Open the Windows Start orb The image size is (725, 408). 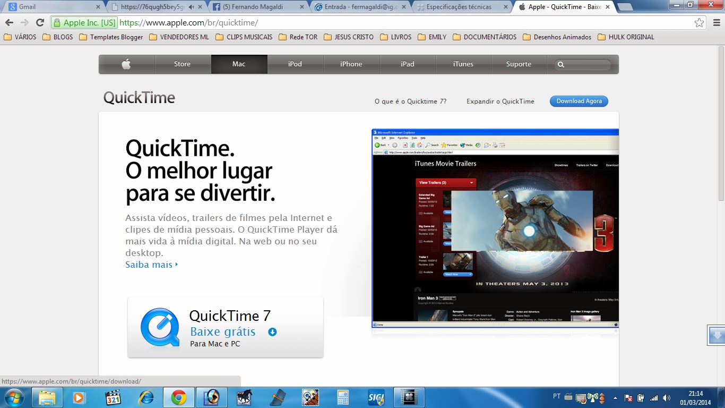(13, 397)
